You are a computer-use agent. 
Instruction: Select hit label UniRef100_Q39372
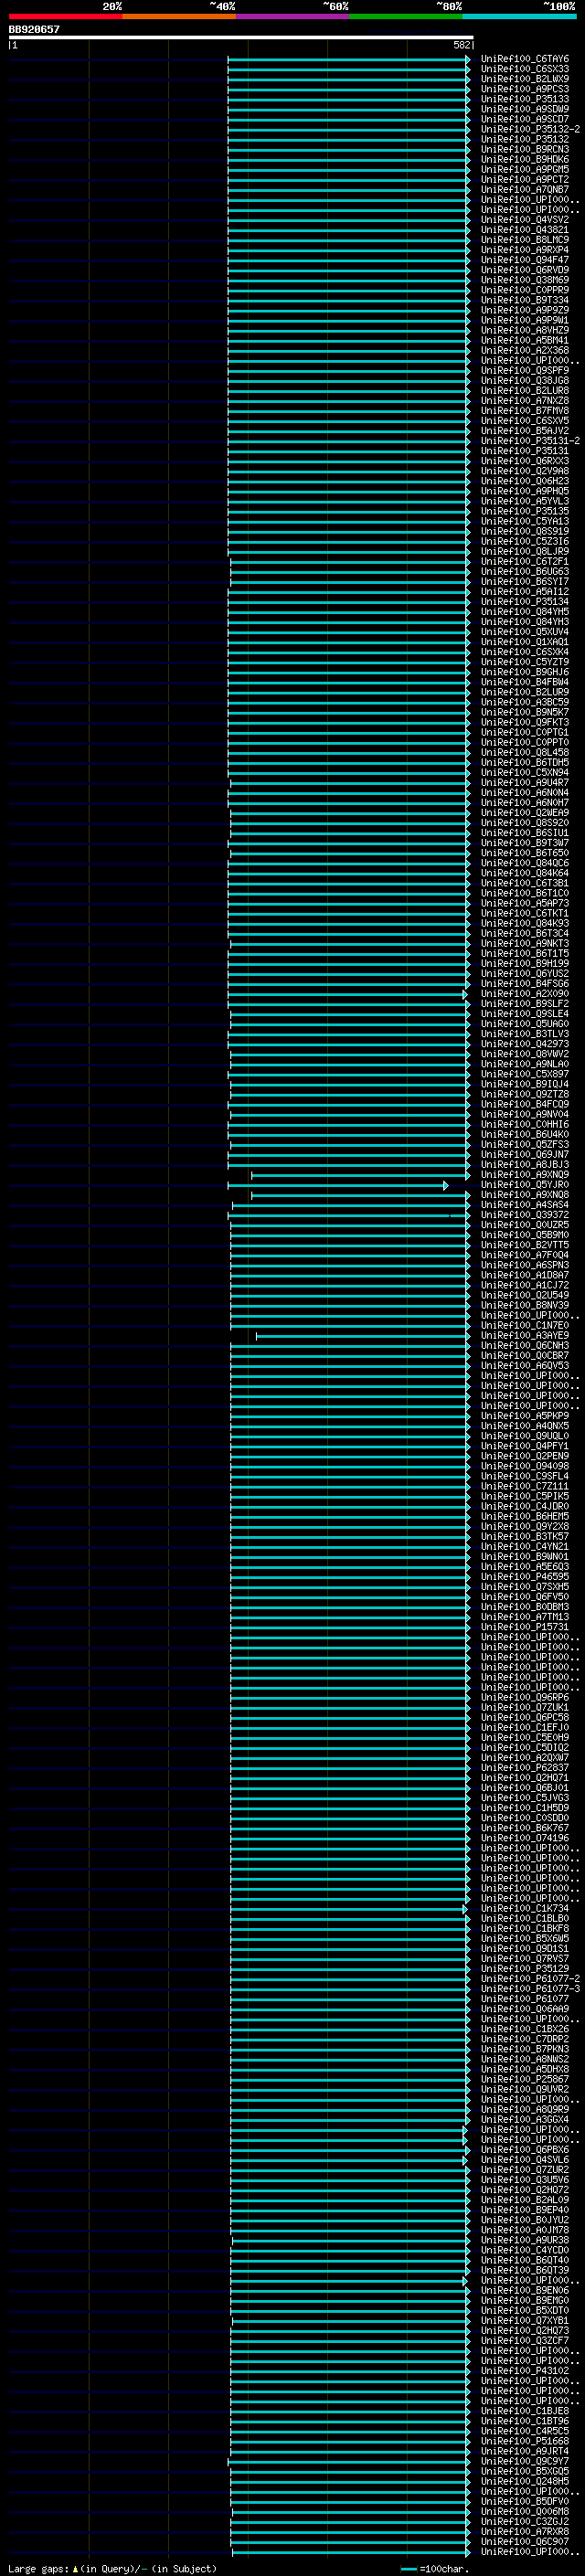click(525, 1215)
